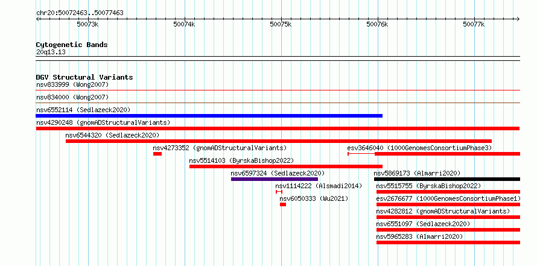This screenshot has width=537, height=266.
Task: Click the nsv6050333 (Wu2021) label
Action: pos(314,198)
